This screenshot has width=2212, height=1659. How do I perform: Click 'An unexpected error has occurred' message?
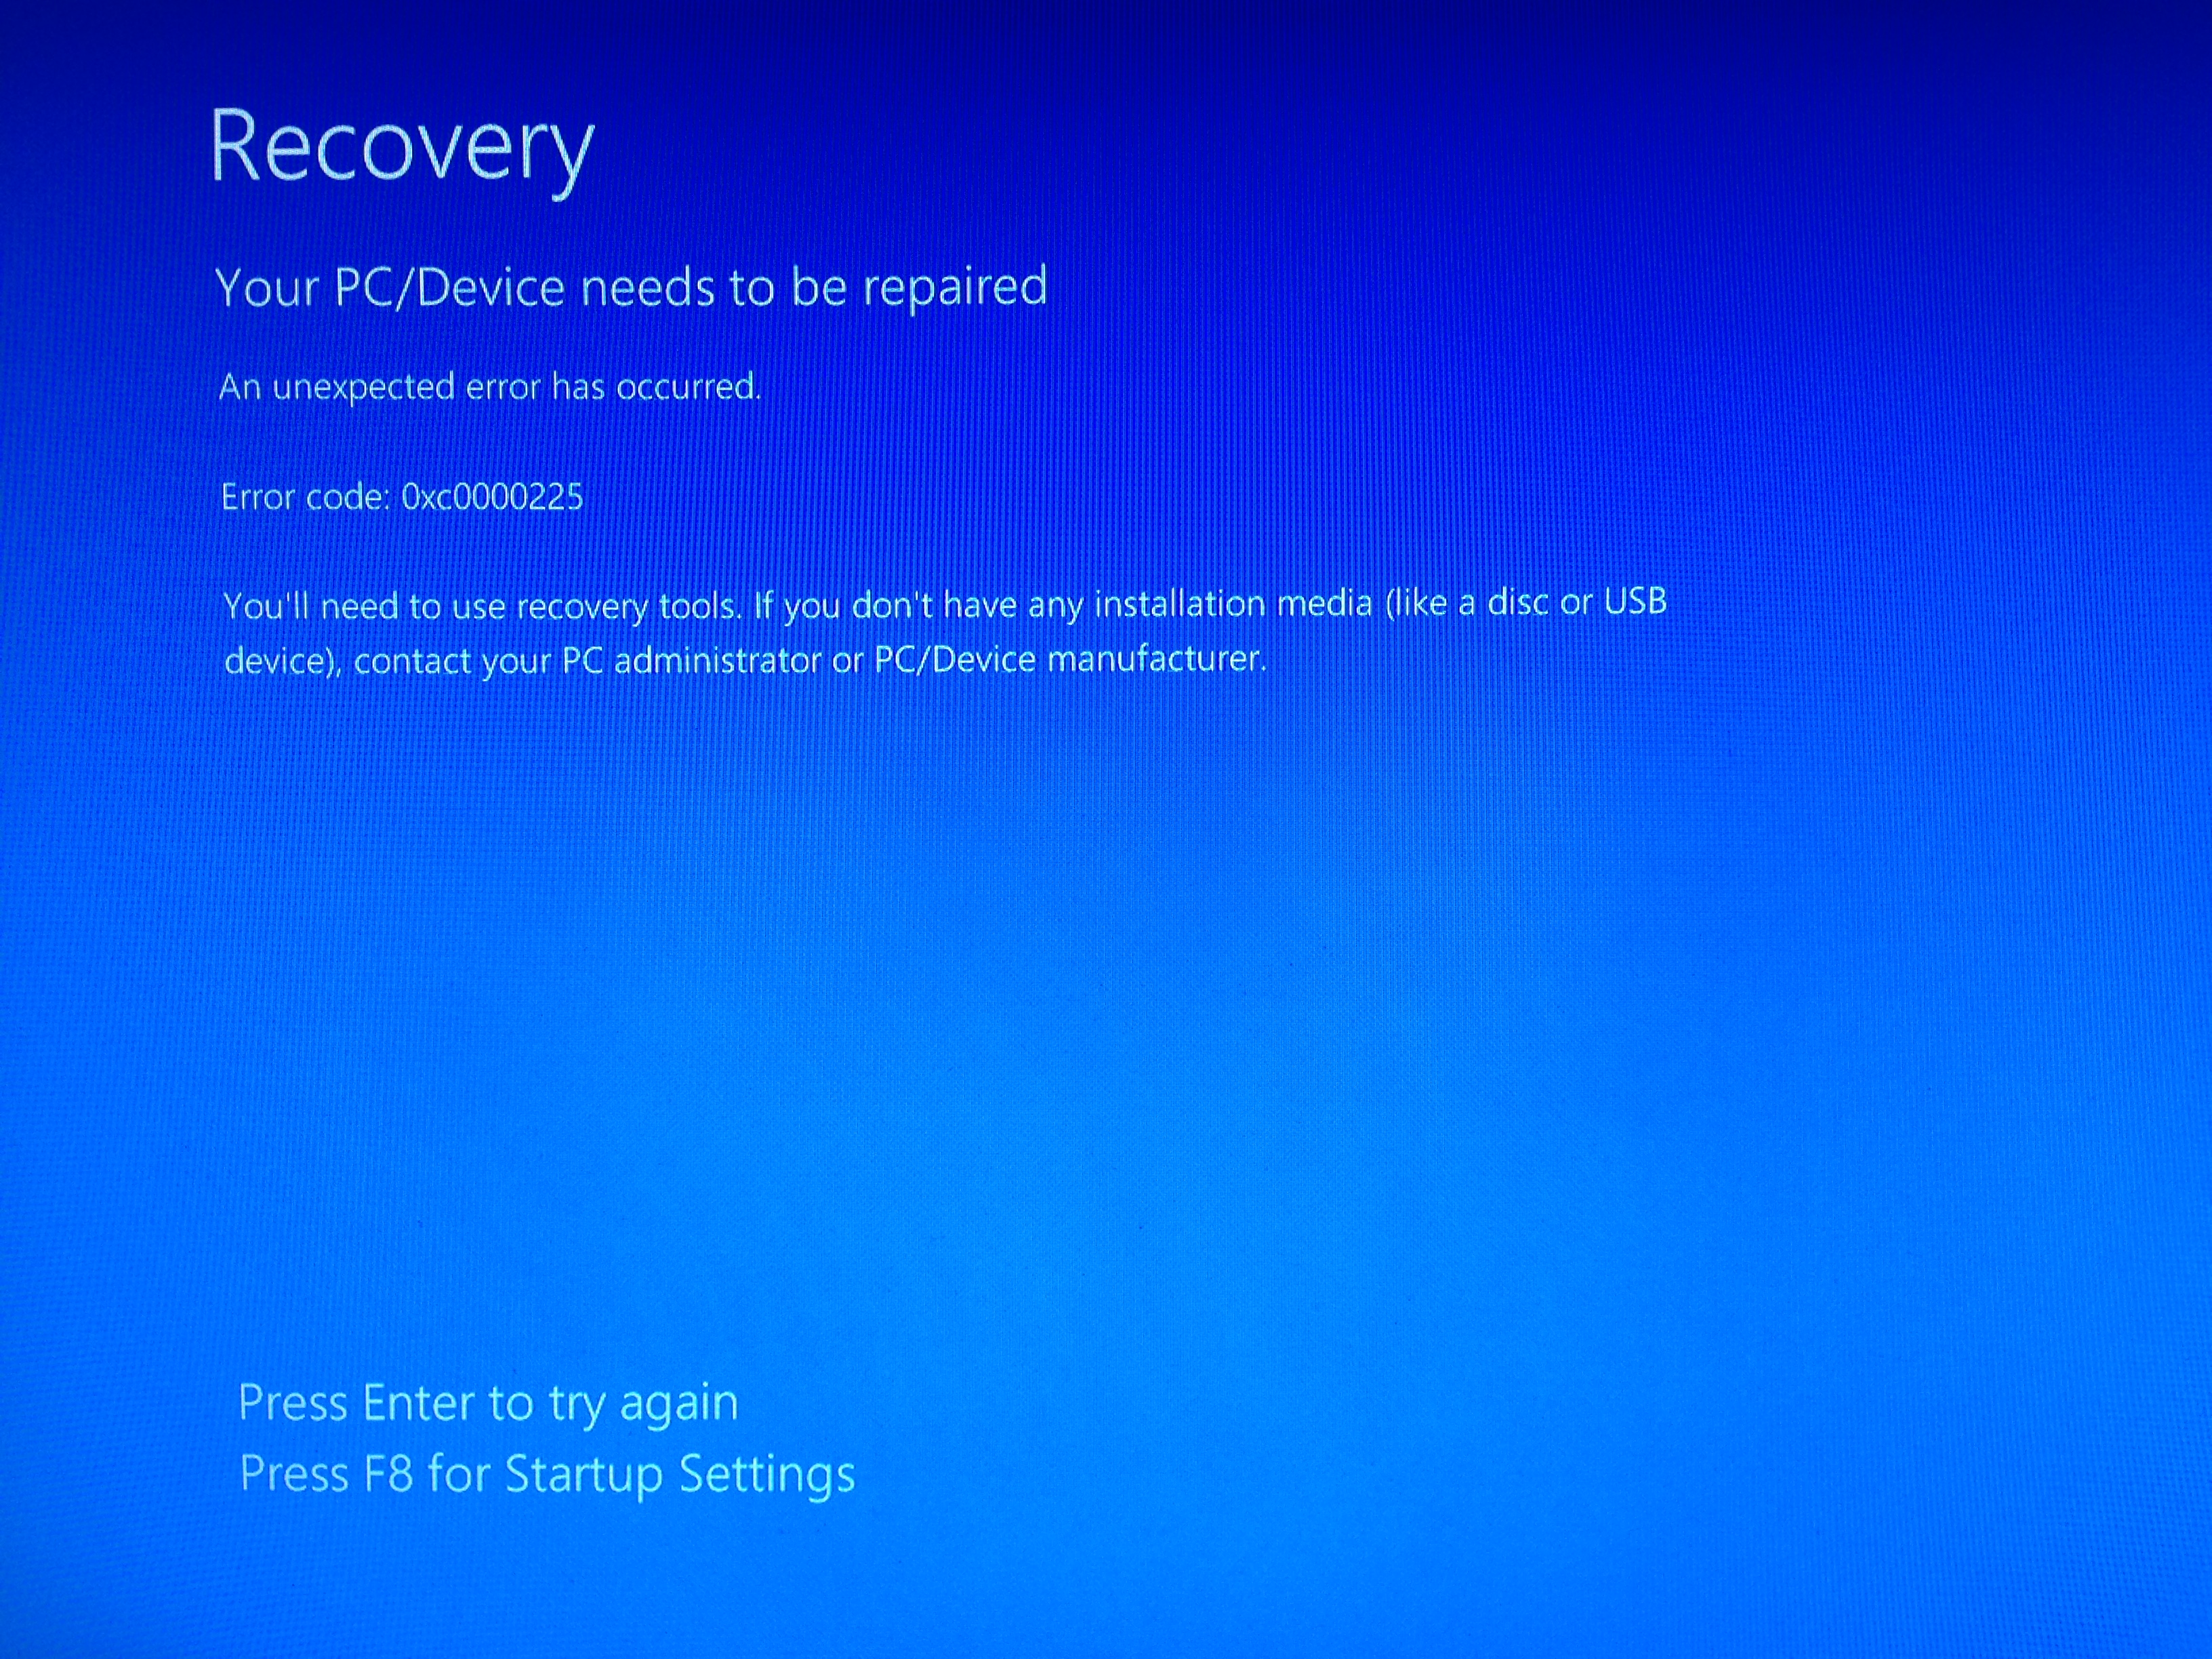coord(490,387)
